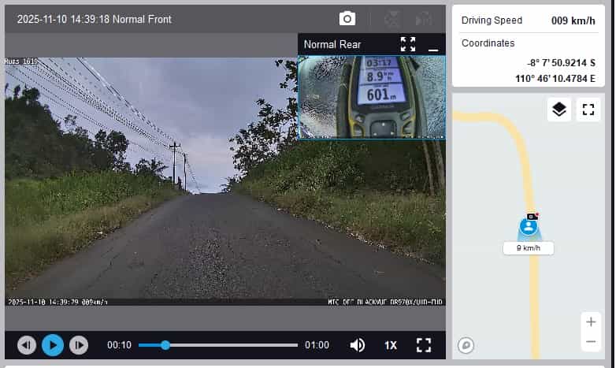Skip to the next video
Viewport: 616px width, 368px height.
coord(79,345)
